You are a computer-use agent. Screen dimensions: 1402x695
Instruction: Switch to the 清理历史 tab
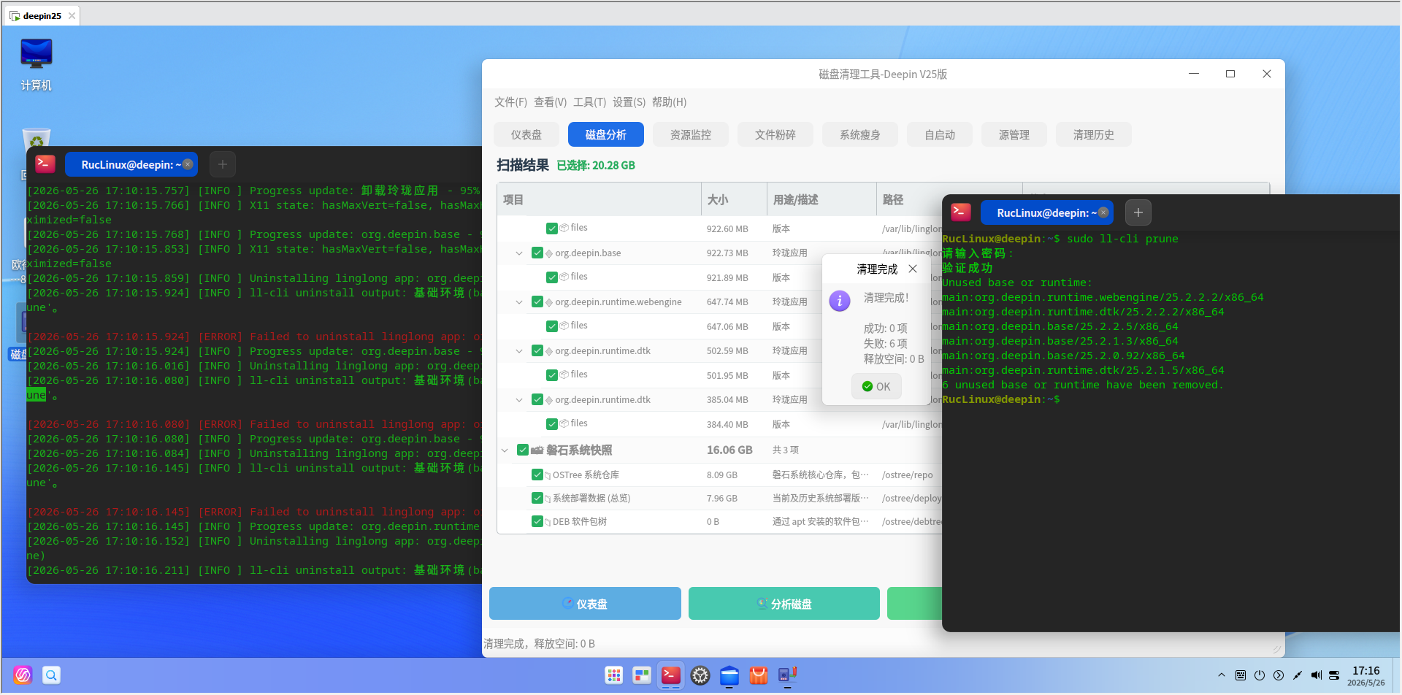[x=1093, y=135]
